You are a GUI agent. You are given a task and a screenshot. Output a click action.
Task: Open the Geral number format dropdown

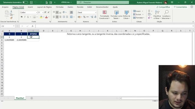pyautogui.click(x=96, y=12)
